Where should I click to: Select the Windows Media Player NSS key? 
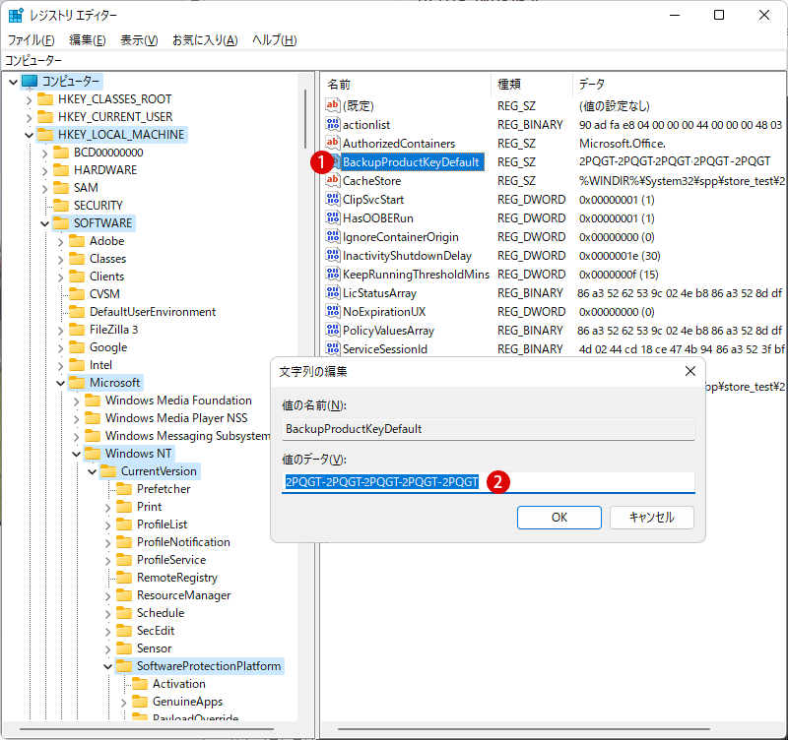[x=176, y=417]
